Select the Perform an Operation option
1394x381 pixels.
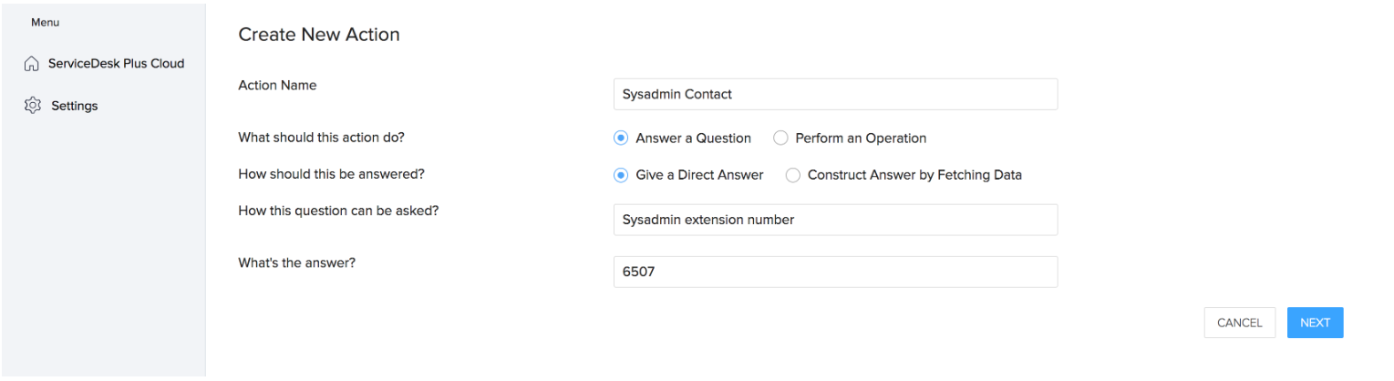point(780,139)
